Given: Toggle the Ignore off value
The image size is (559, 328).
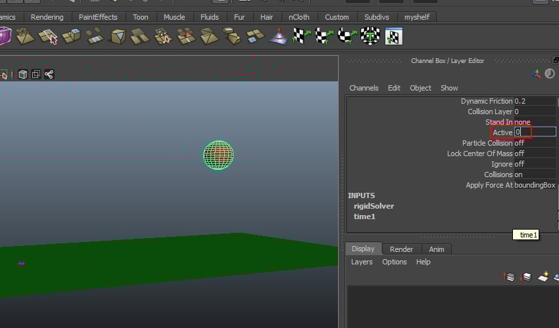Looking at the screenshot, I should 520,164.
